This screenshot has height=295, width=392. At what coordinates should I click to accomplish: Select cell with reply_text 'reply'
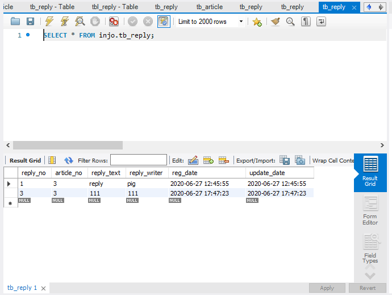point(107,184)
